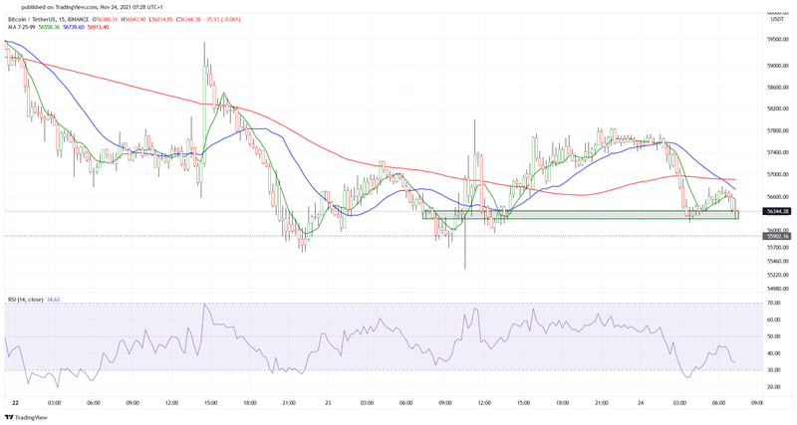Click the 59000.00 price axis label
This screenshot has width=797, height=425.
tap(779, 66)
